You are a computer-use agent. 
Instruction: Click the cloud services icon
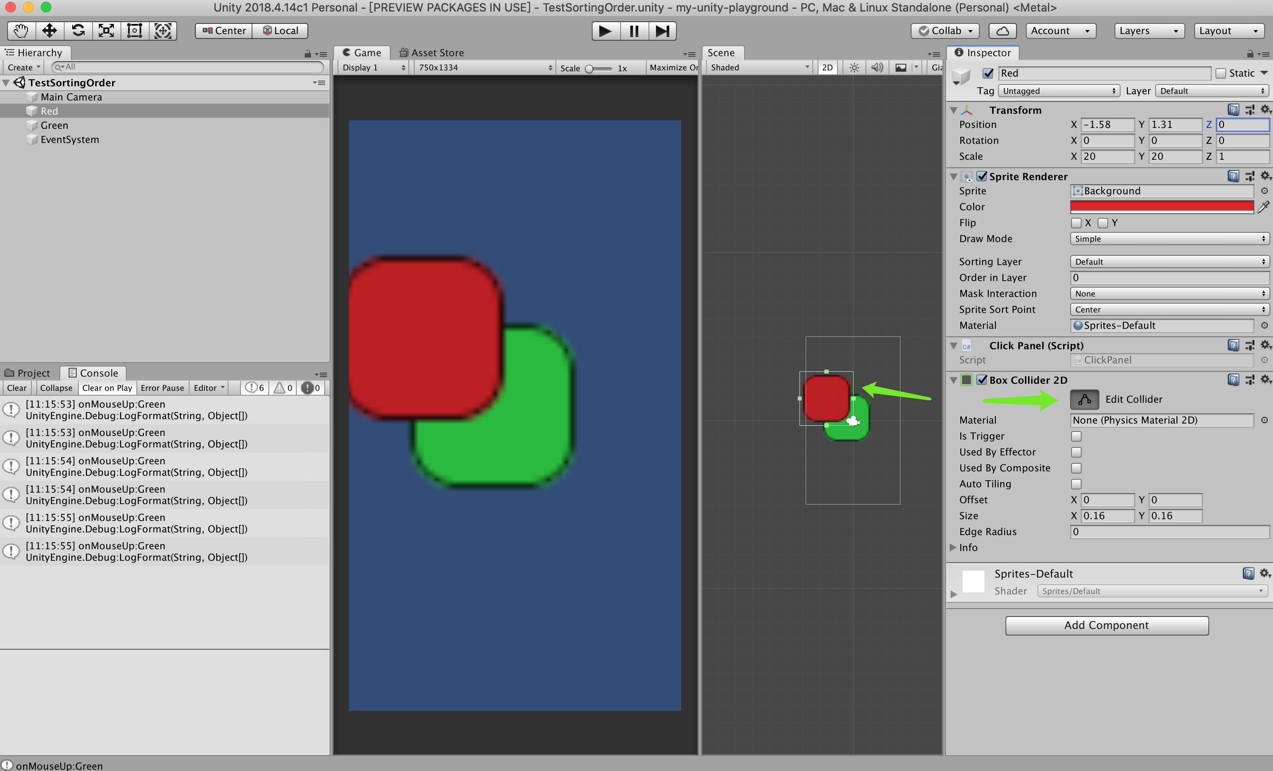point(1002,31)
